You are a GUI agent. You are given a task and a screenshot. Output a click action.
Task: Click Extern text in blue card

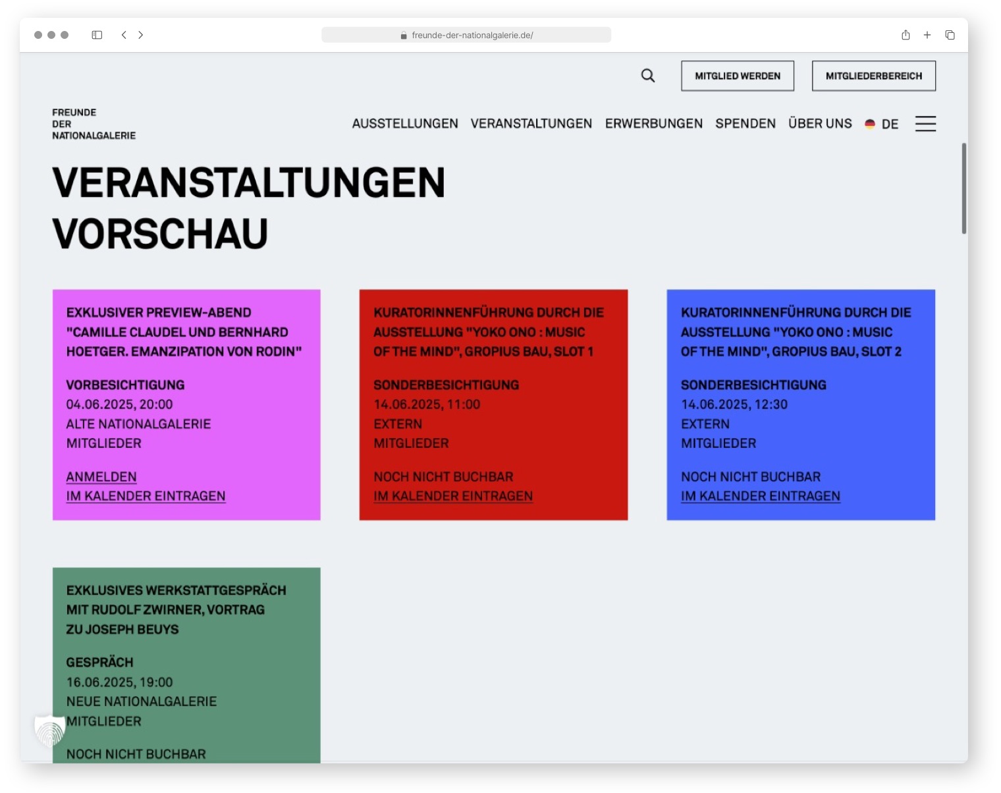point(705,424)
